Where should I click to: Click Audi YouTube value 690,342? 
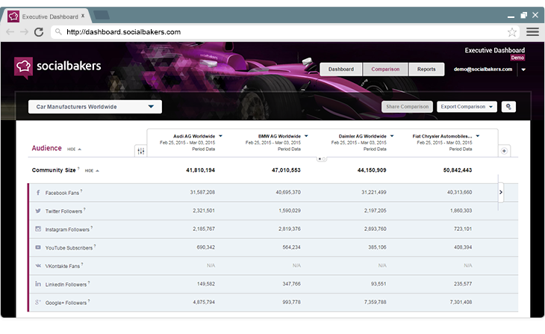click(x=206, y=247)
